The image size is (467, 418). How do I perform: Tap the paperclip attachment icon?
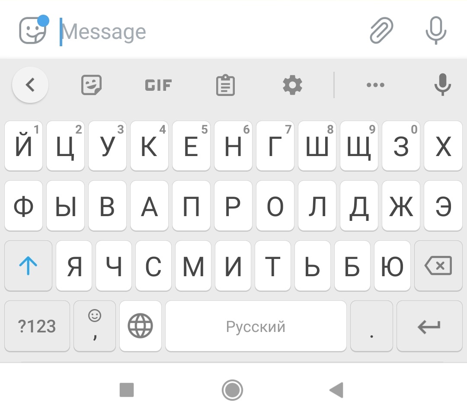[x=381, y=30]
